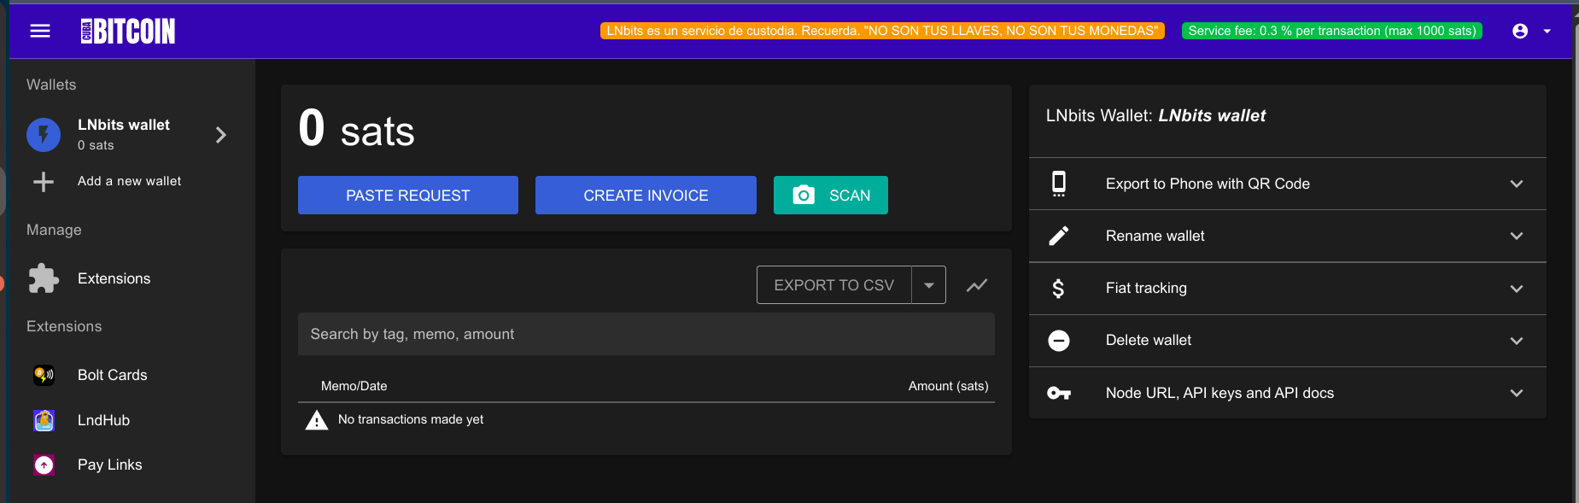Click the Extensions puzzle piece icon
1579x503 pixels.
tap(44, 278)
